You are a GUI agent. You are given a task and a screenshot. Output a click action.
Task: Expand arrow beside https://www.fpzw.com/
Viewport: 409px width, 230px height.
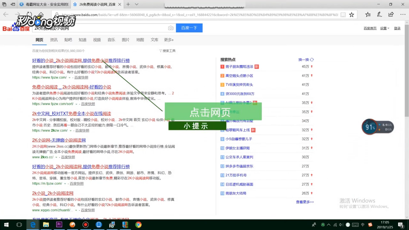pos(70,78)
